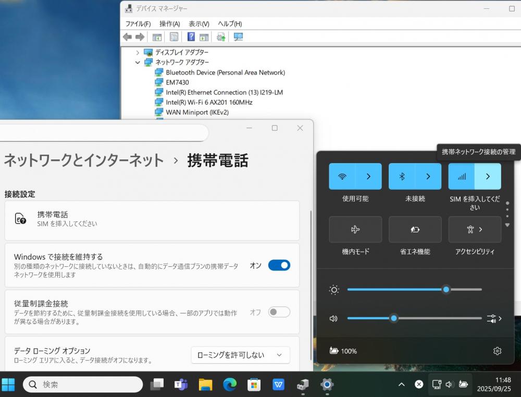Viewport: 521px width, 397px height.
Task: Open the 表示(V) menu
Action: tap(199, 24)
